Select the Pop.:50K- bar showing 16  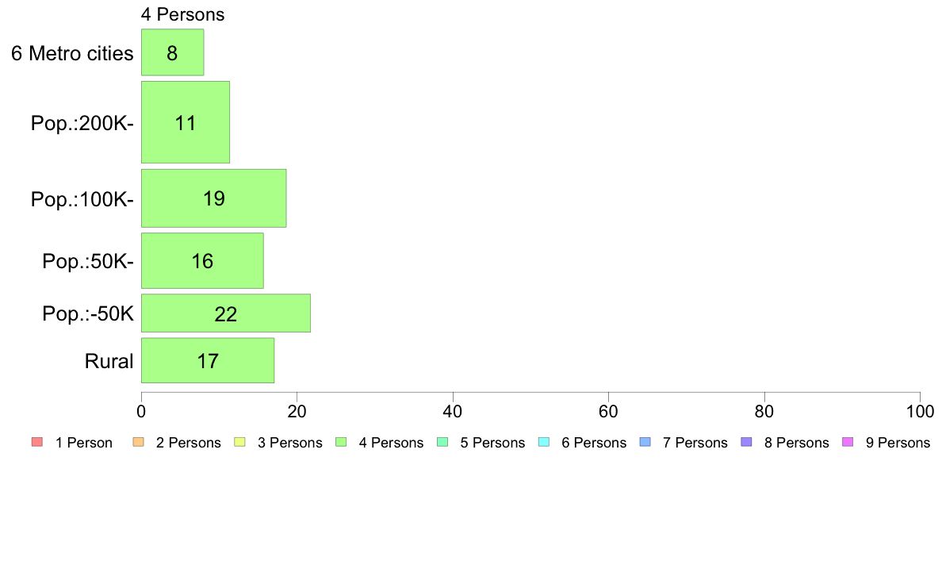202,260
